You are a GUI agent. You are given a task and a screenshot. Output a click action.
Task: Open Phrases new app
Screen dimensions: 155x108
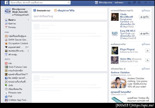[13, 93]
